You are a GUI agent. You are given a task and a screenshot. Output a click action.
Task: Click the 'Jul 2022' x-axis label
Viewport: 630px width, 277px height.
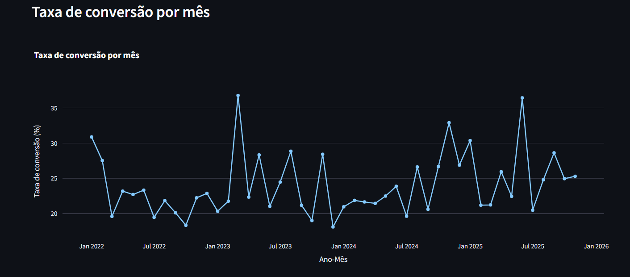point(154,246)
